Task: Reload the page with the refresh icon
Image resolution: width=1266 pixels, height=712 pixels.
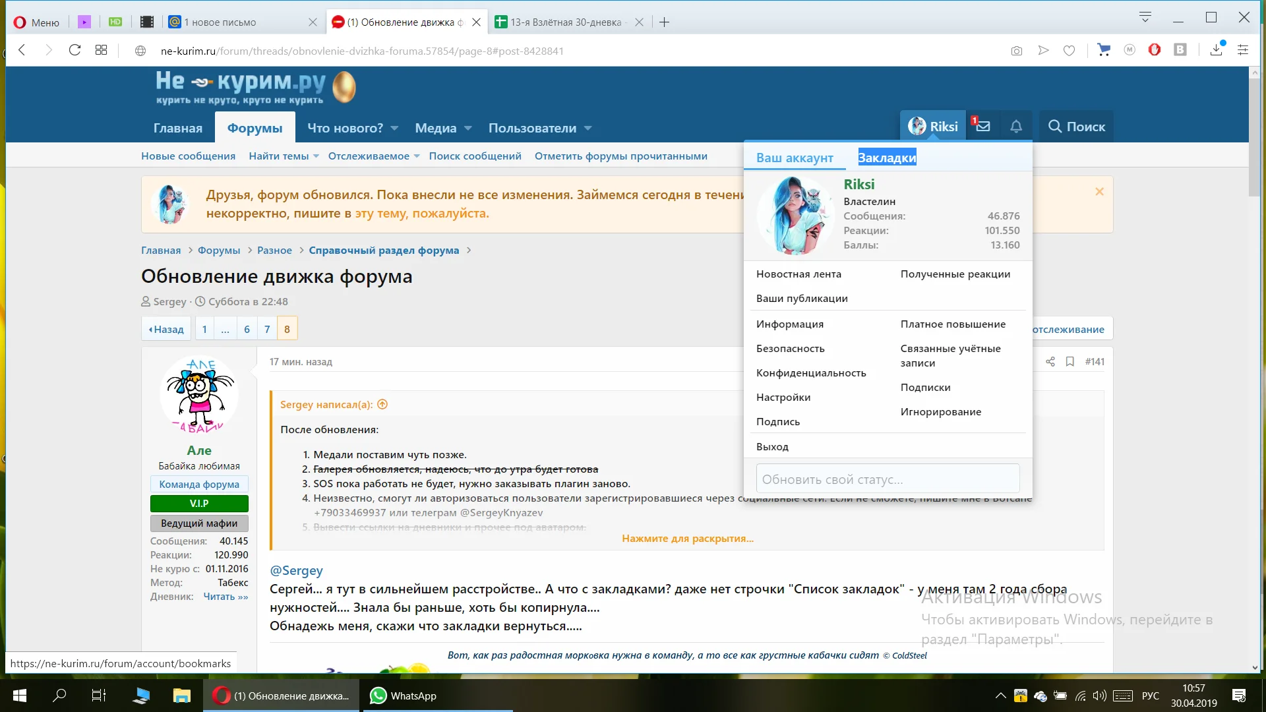Action: pyautogui.click(x=75, y=51)
